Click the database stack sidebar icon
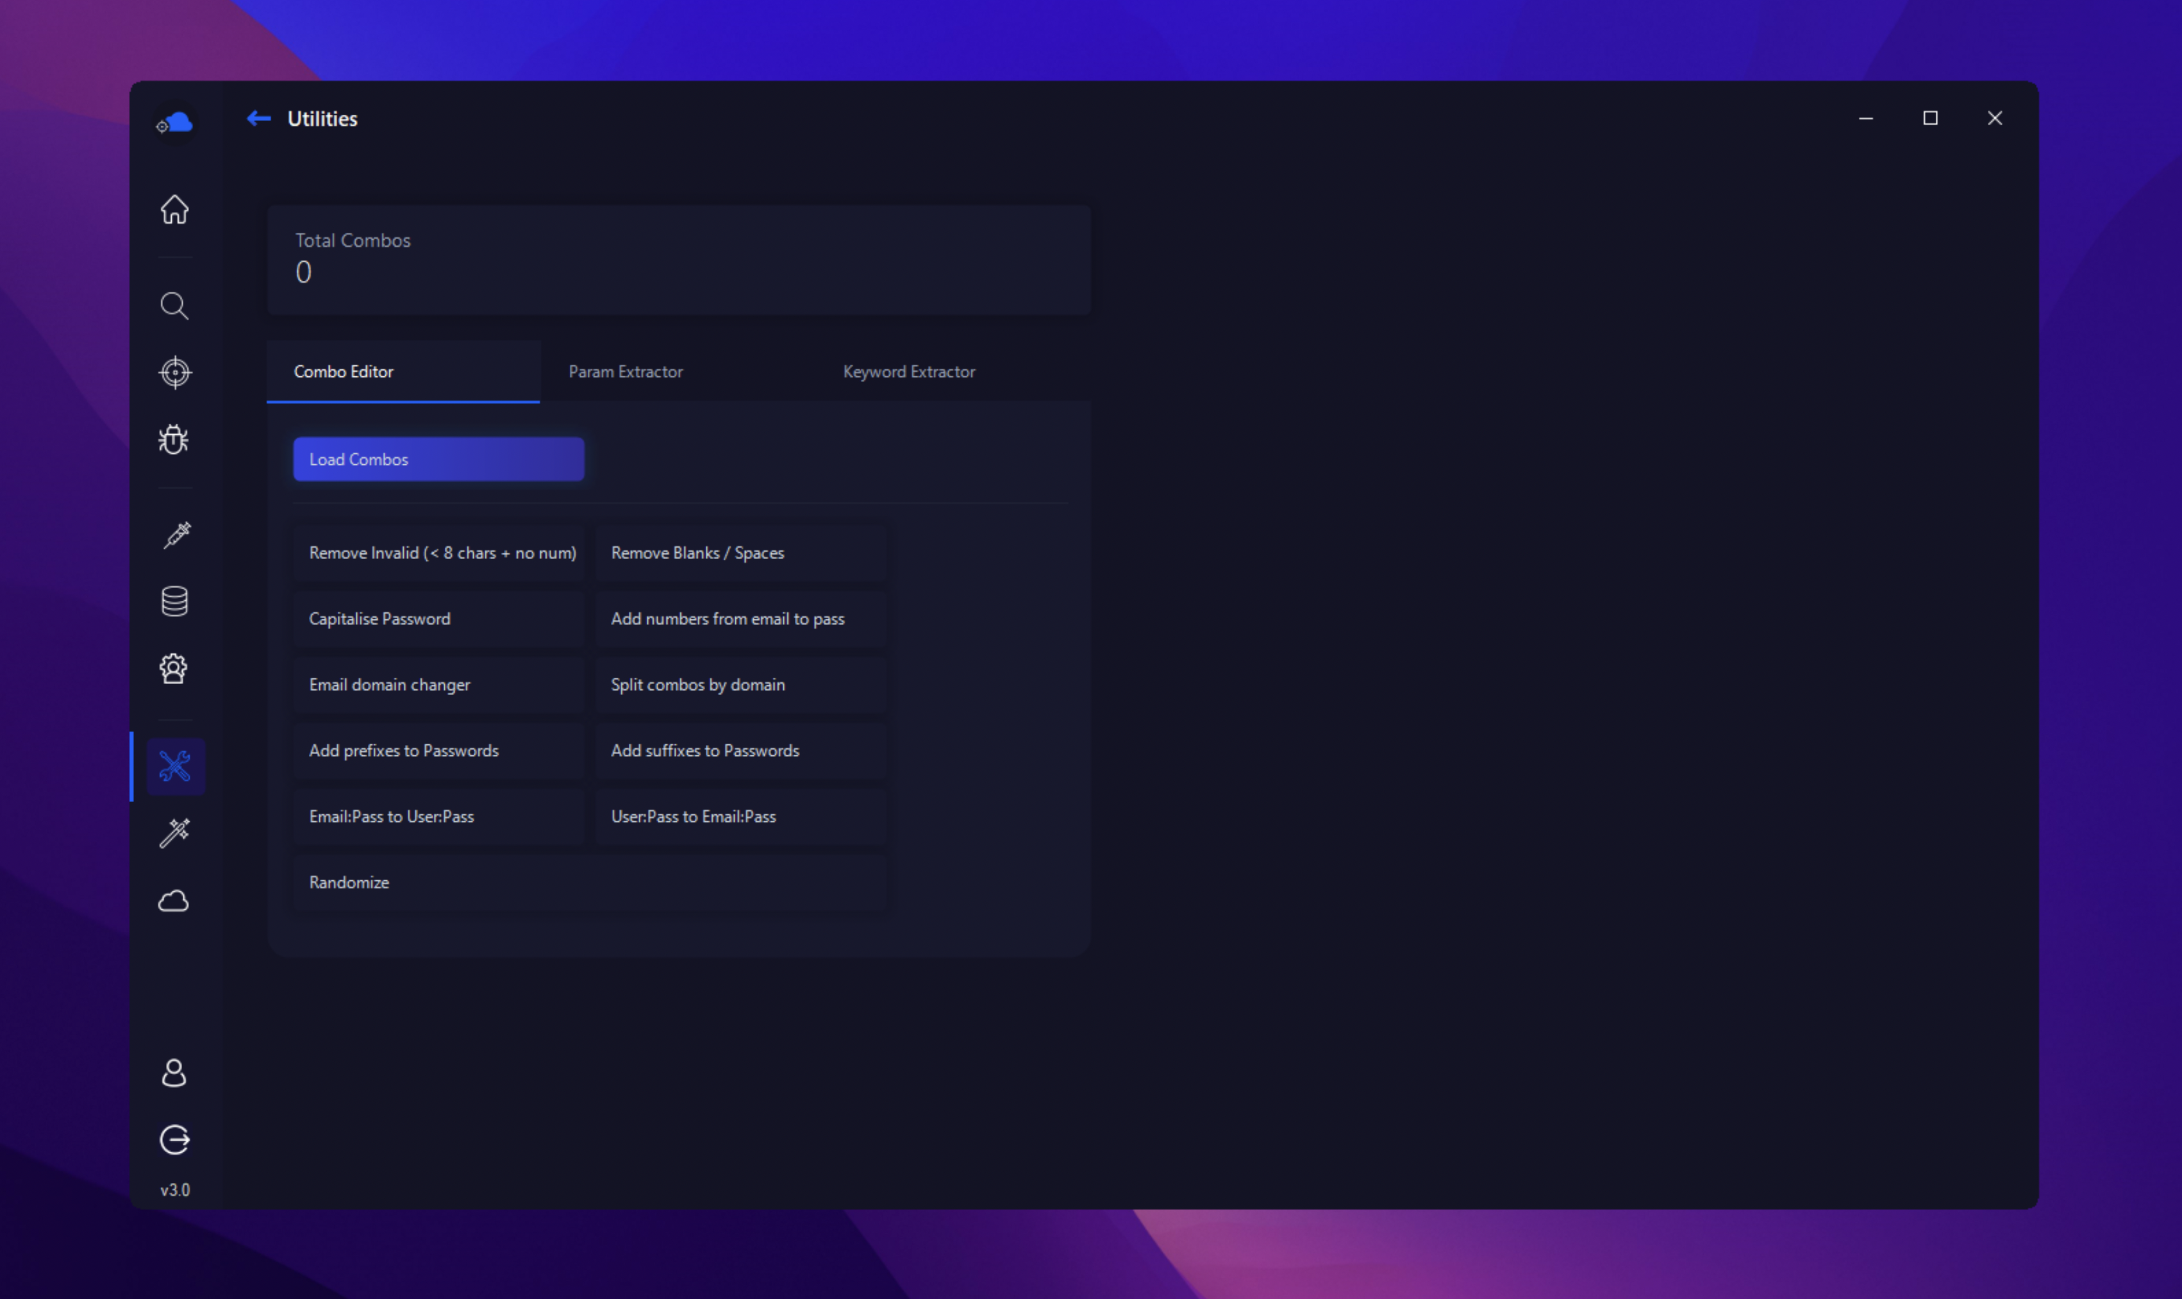2182x1299 pixels. pos(174,601)
